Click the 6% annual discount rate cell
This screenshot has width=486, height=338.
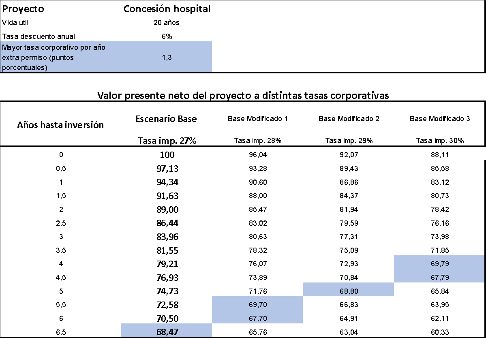point(167,36)
